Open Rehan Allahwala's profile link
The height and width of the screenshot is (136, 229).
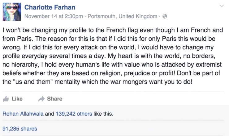(23, 114)
